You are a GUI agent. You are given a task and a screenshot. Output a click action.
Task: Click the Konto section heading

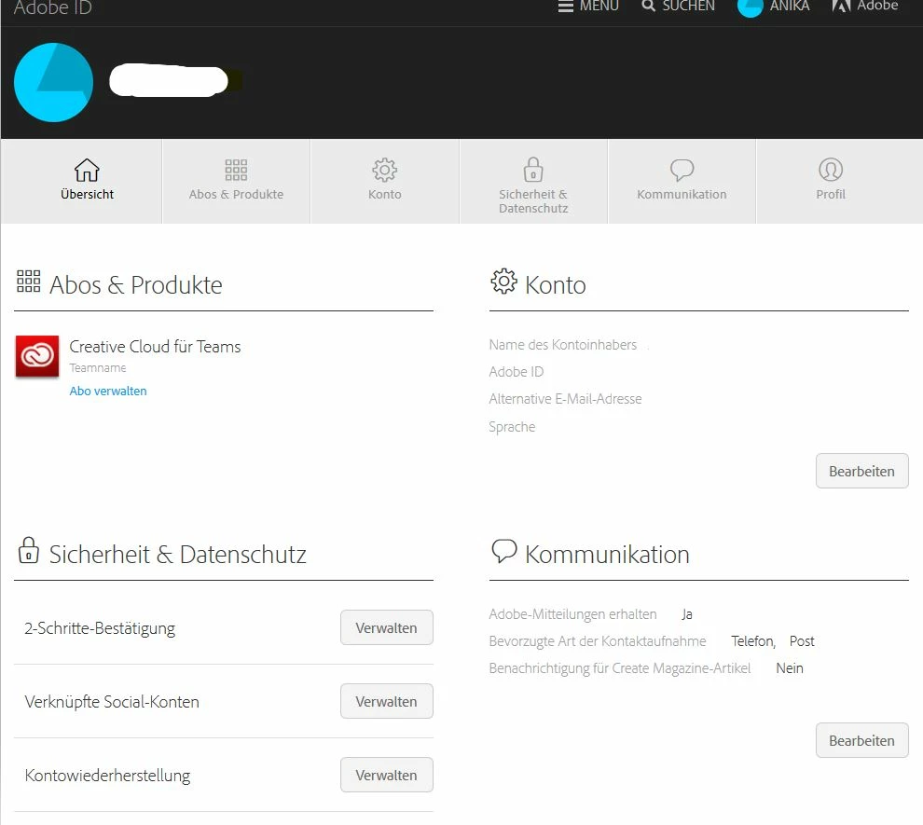555,285
